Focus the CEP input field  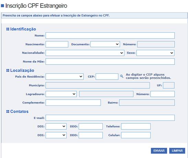[x=107, y=77]
